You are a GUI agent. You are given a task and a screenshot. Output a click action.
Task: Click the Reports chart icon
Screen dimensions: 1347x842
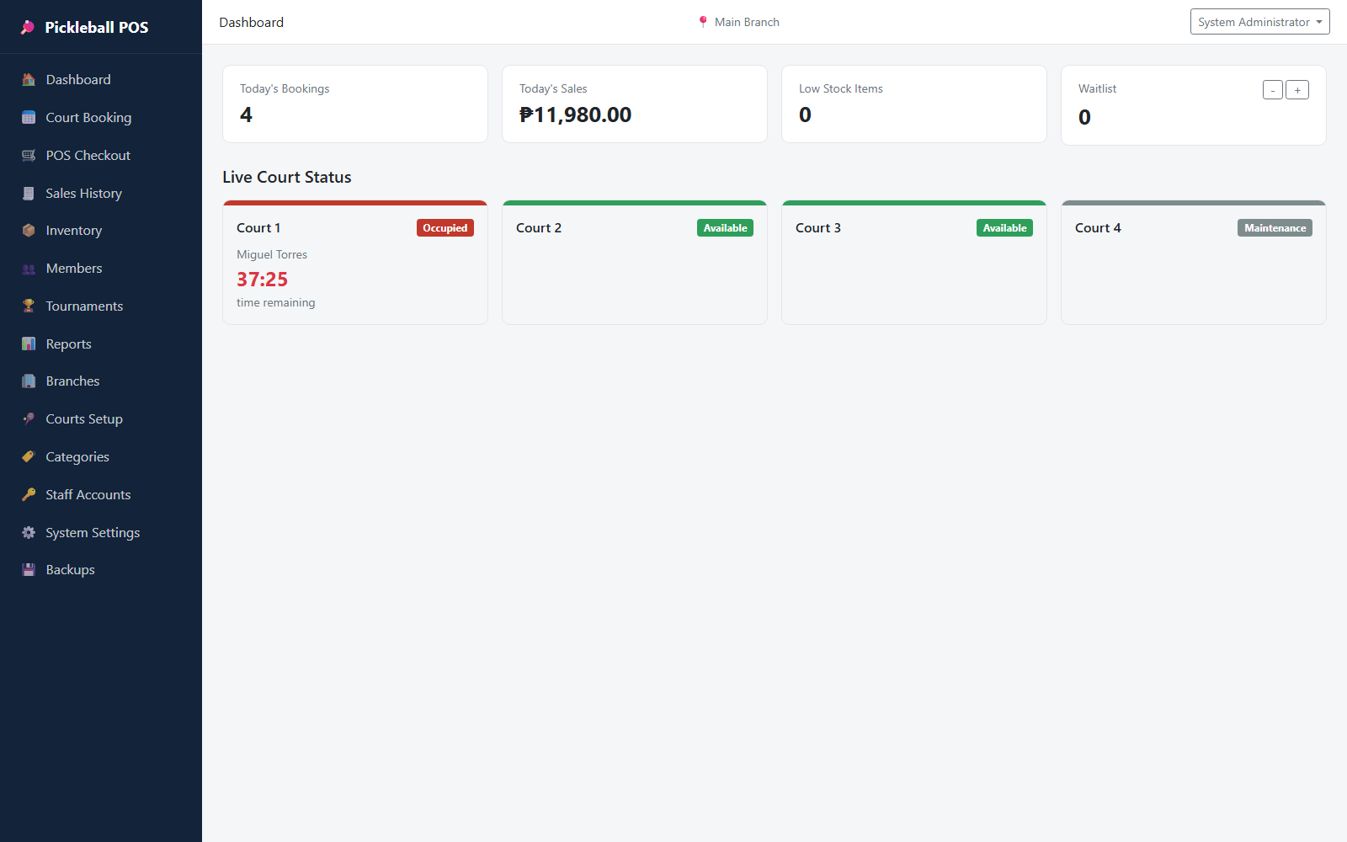coord(29,344)
